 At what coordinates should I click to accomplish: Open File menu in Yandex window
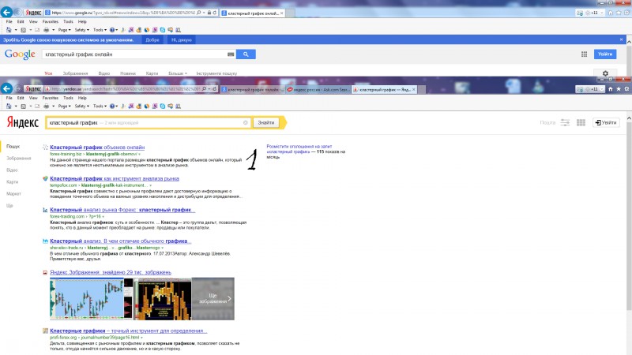(x=9, y=98)
